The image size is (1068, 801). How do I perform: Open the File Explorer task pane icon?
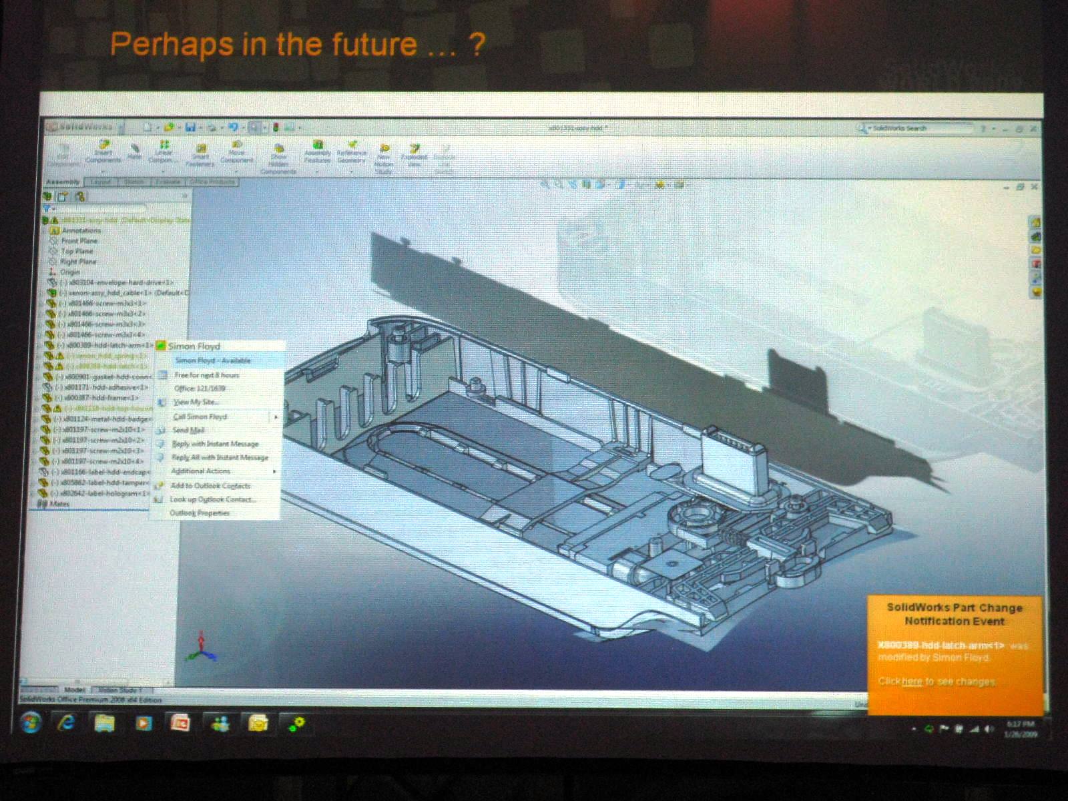(1036, 250)
